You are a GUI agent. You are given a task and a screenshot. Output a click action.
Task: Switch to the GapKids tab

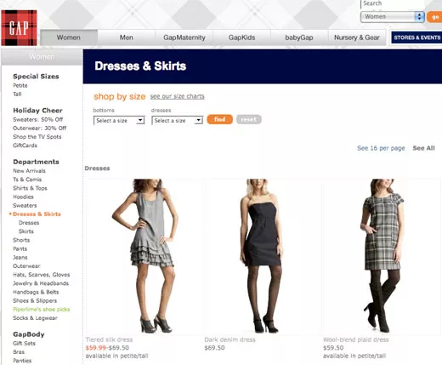(x=241, y=37)
